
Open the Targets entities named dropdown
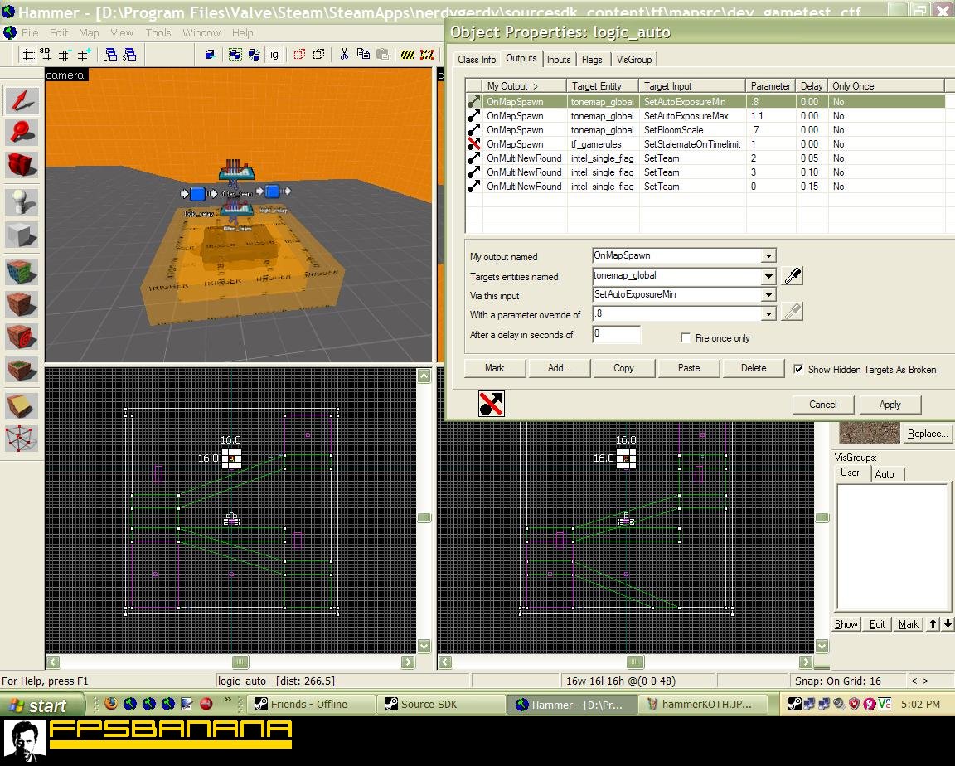click(x=768, y=276)
